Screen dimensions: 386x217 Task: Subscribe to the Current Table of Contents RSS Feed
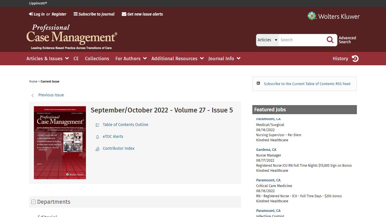[x=307, y=84]
